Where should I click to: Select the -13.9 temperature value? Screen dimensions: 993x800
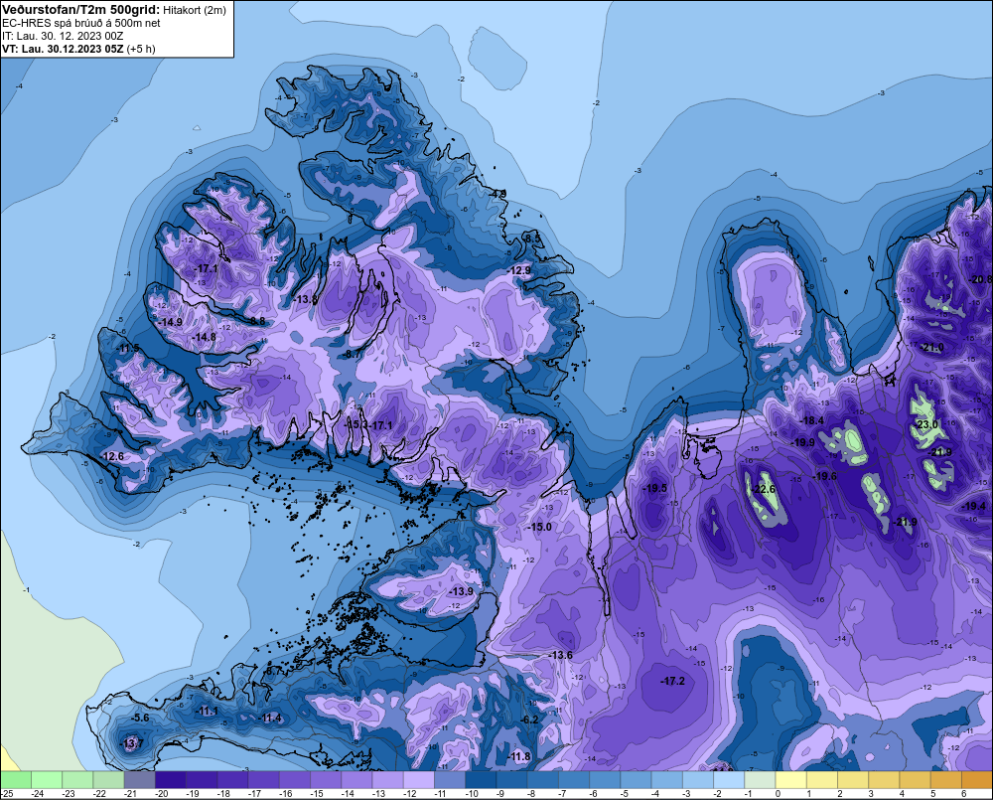(461, 591)
